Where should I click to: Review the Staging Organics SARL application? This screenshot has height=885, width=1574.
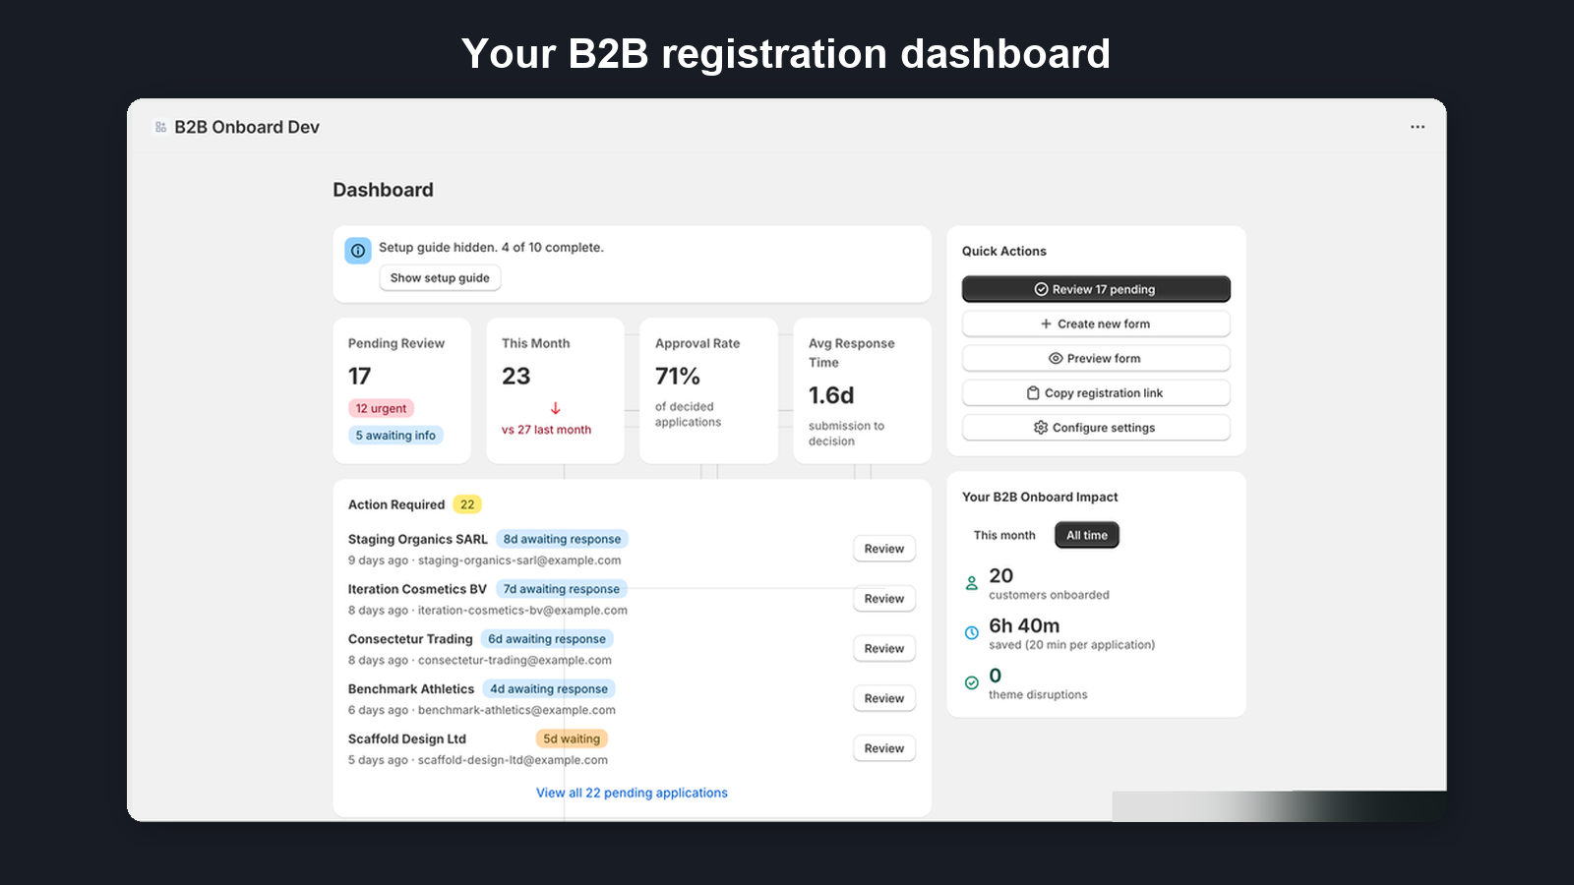(x=882, y=549)
